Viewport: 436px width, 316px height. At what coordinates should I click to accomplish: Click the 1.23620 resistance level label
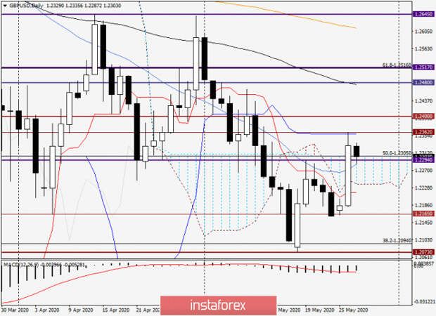click(x=423, y=132)
